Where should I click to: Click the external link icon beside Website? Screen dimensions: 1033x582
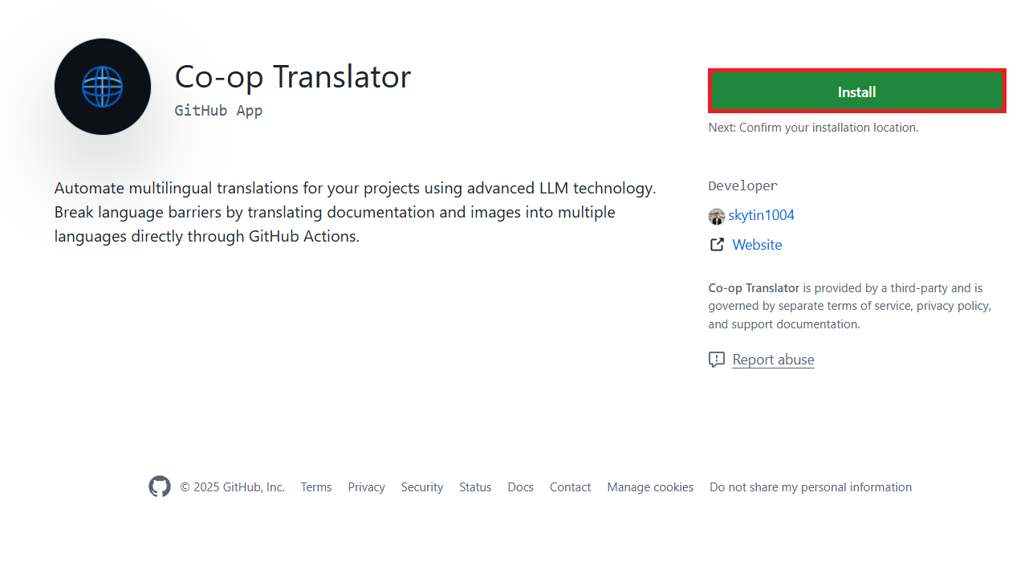(717, 244)
